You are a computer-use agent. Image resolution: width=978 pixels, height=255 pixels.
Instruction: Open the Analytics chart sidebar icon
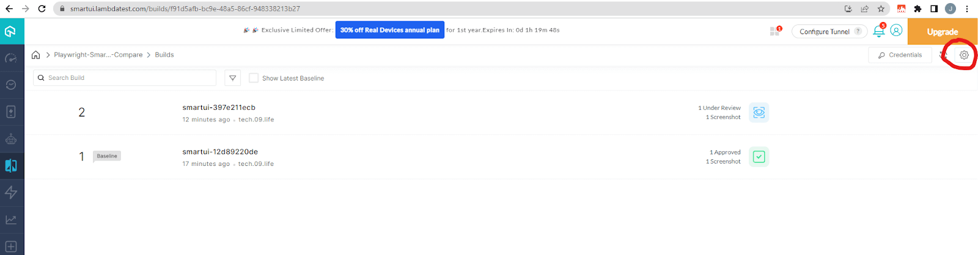[x=11, y=220]
